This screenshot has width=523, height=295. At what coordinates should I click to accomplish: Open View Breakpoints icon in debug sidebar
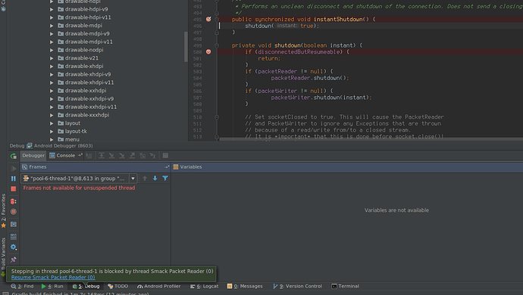point(14,201)
